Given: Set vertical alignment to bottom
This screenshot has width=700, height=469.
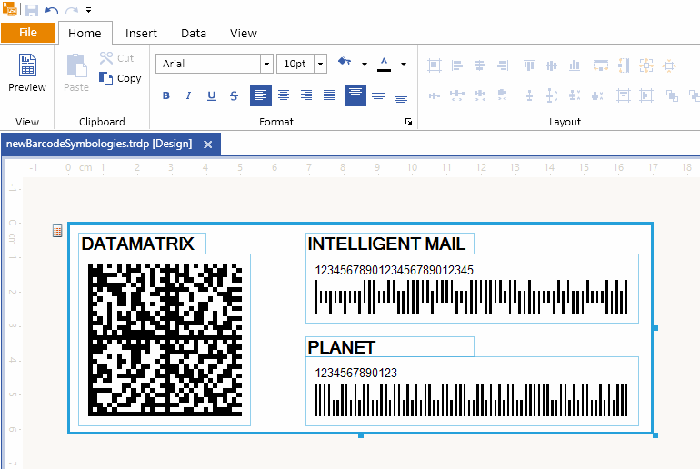Looking at the screenshot, I should (x=401, y=99).
